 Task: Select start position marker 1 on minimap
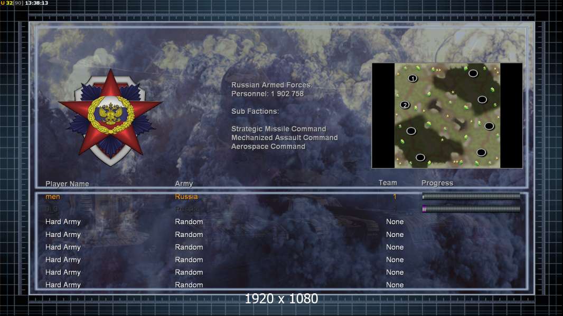(413, 78)
